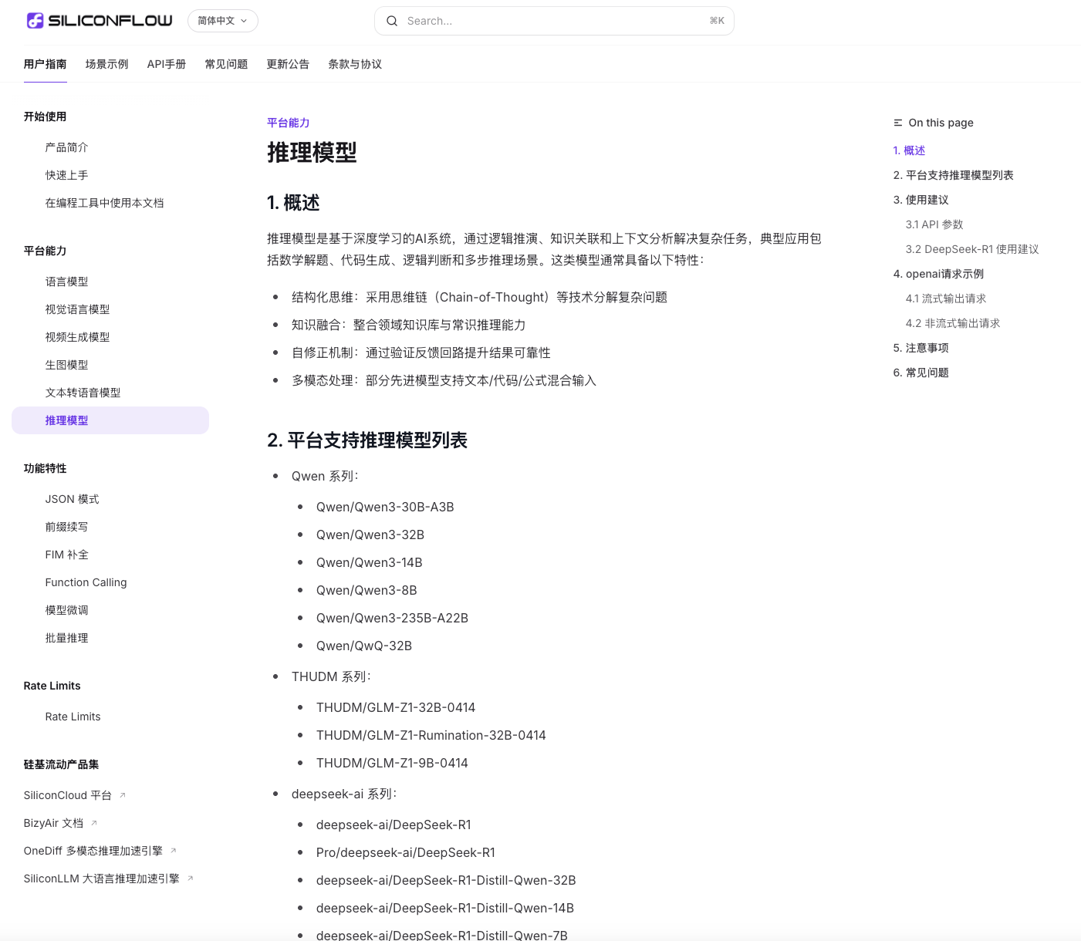Select the highlighted 推理模型 sidebar item
Screen dimensions: 1081x941
[x=110, y=420]
